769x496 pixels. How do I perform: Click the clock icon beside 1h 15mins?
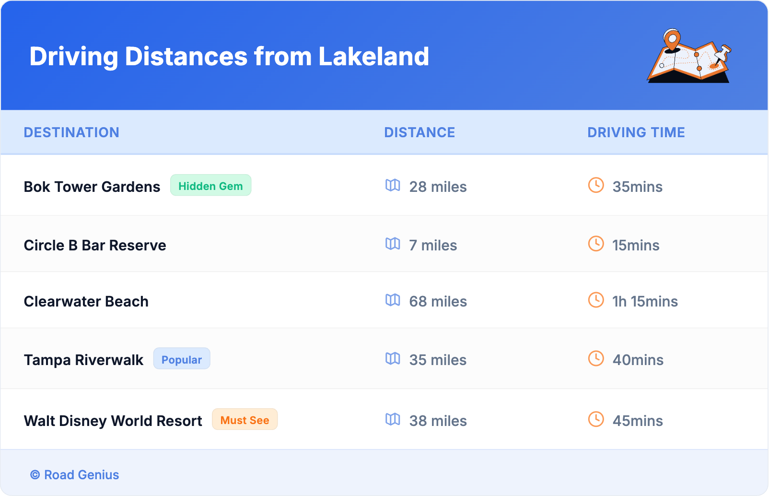point(596,300)
